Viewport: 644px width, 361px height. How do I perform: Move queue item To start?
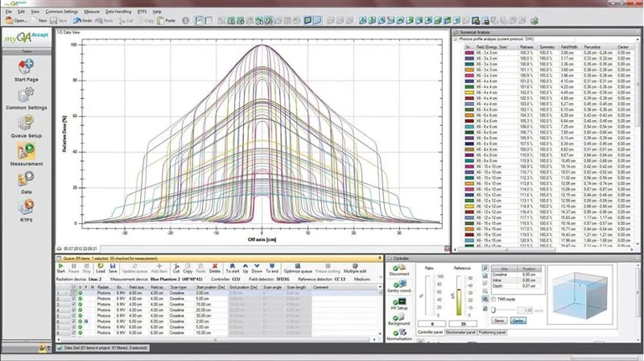point(232,269)
